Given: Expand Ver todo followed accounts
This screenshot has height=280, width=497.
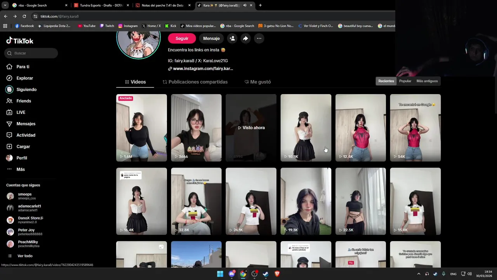Looking at the screenshot, I should (20, 256).
